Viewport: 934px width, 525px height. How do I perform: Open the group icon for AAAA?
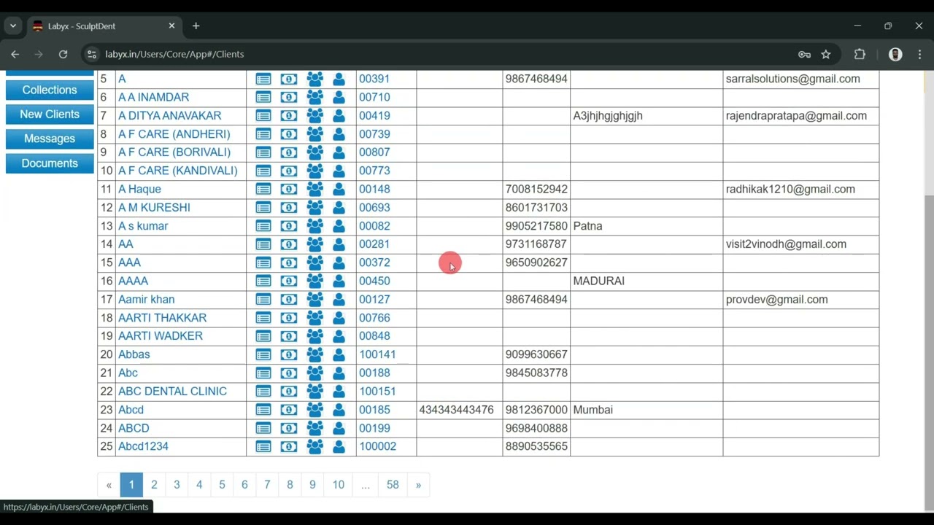pos(314,281)
